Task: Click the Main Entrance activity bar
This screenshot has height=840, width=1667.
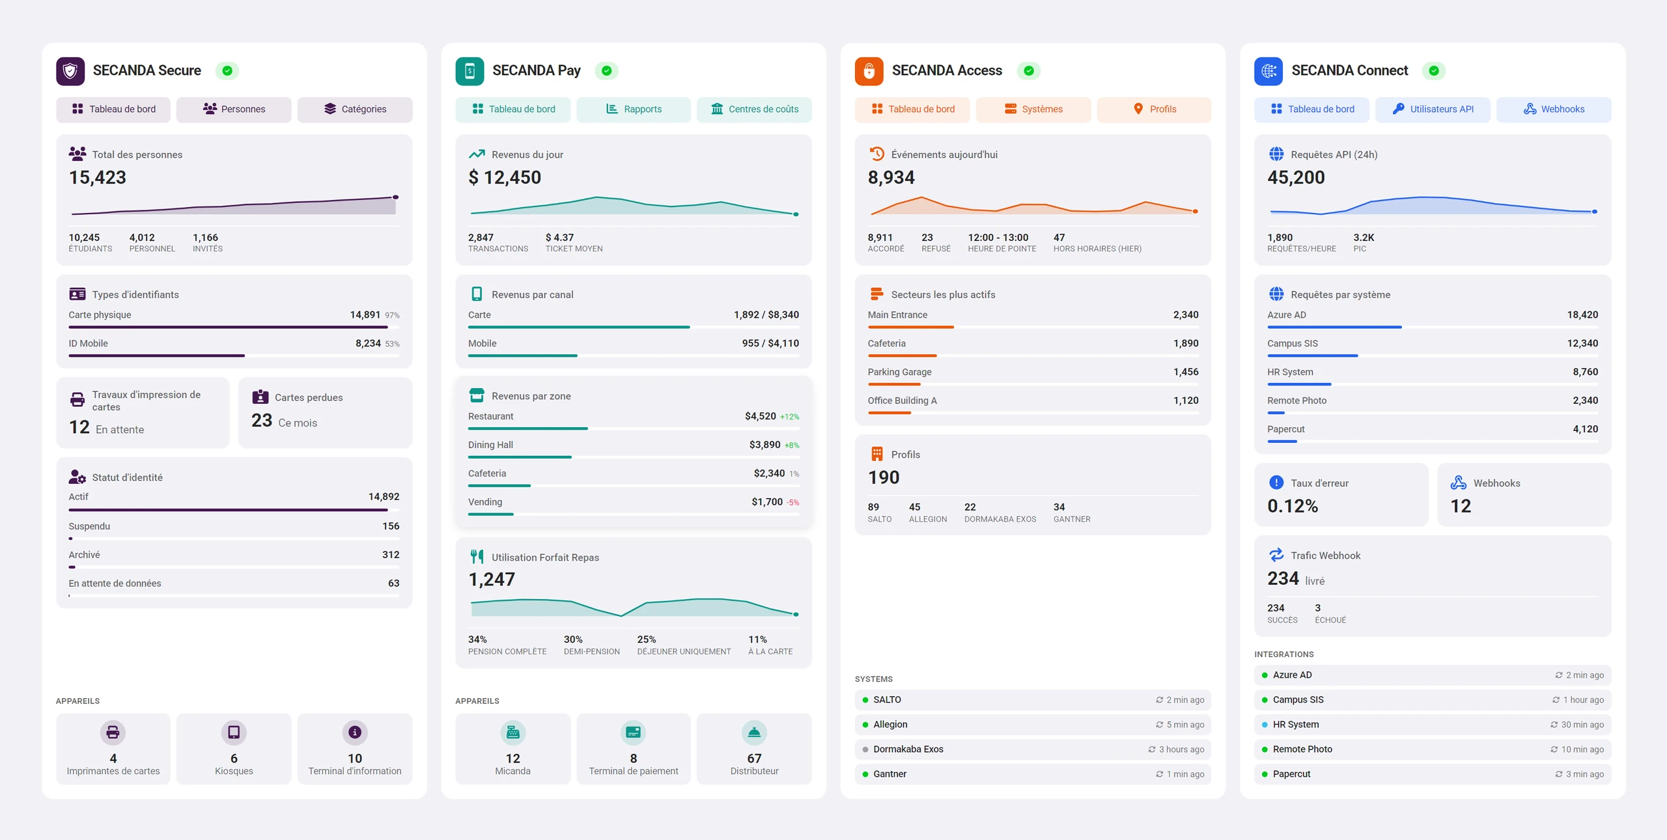Action: [1033, 327]
